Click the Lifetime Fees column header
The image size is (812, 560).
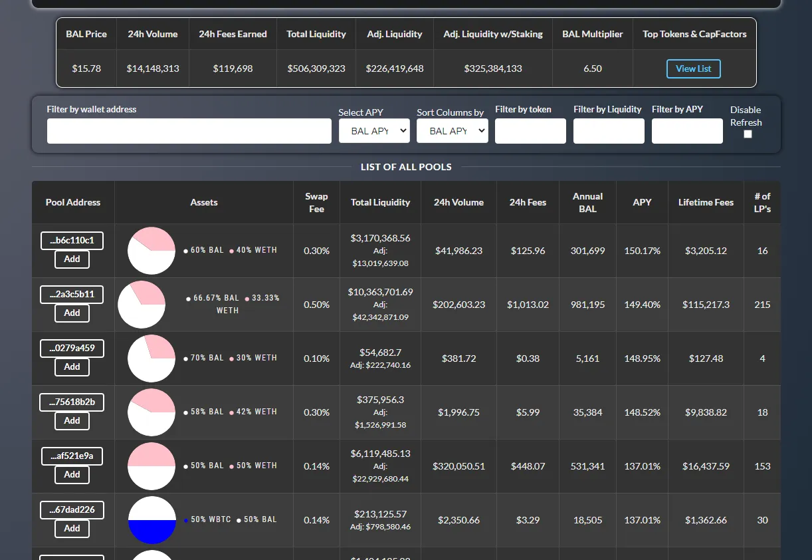pyautogui.click(x=706, y=202)
